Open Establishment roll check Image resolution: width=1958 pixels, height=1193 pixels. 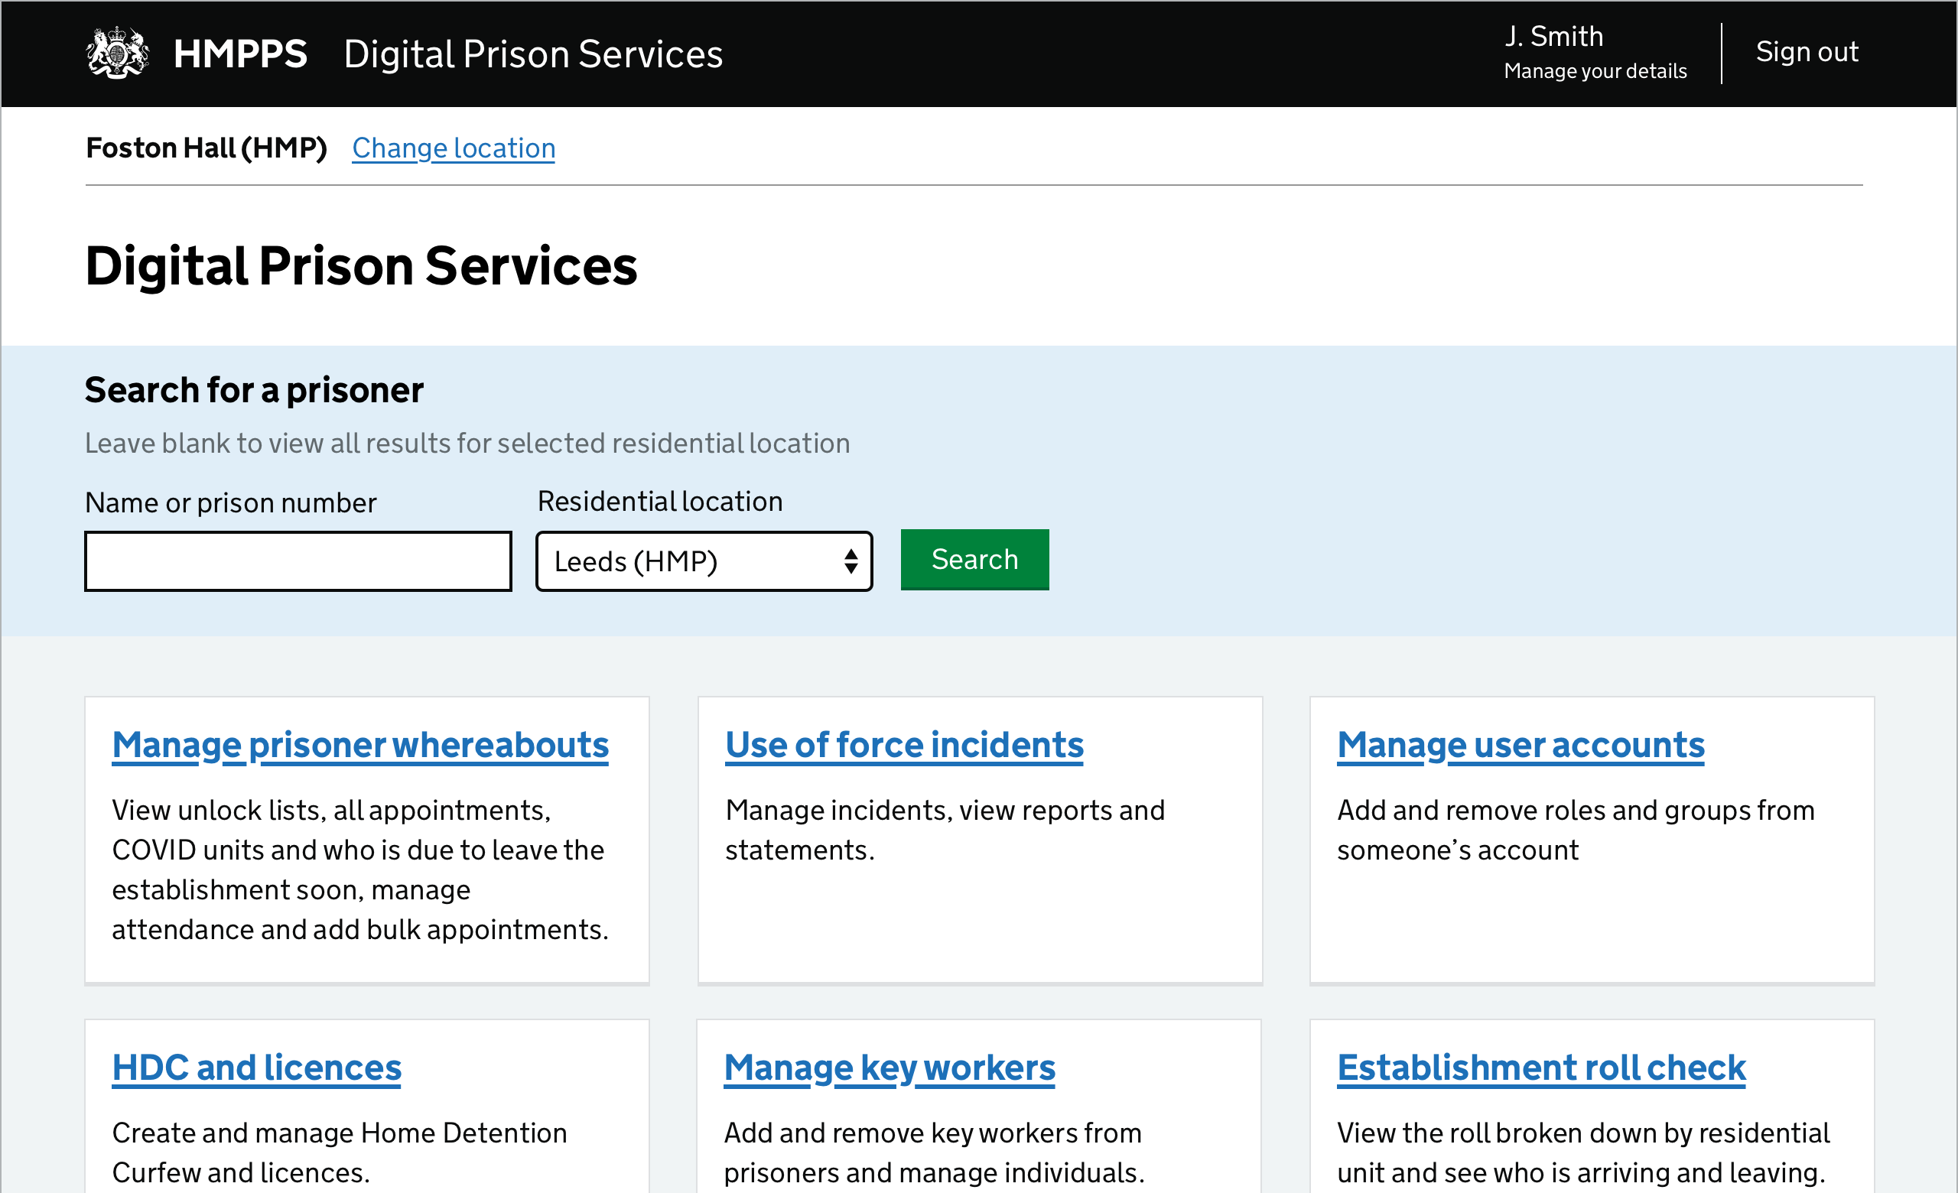click(1541, 1067)
